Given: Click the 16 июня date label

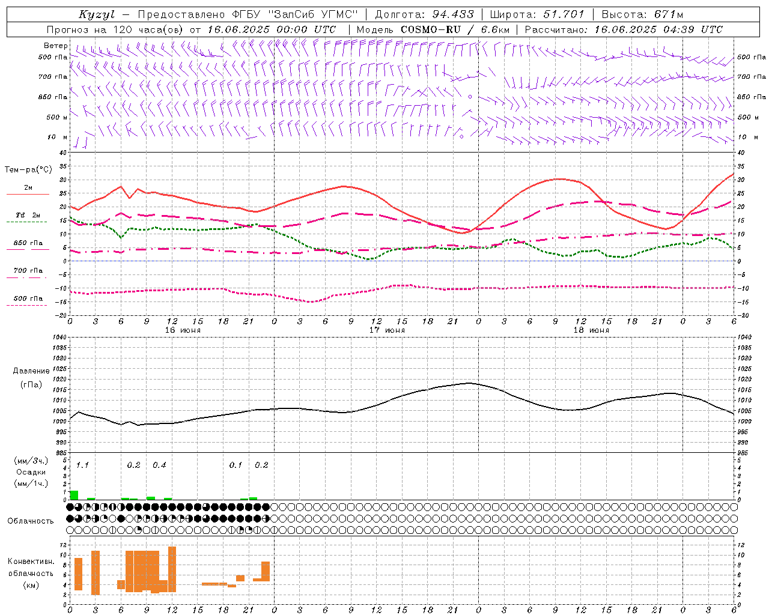Looking at the screenshot, I should pos(183,330).
